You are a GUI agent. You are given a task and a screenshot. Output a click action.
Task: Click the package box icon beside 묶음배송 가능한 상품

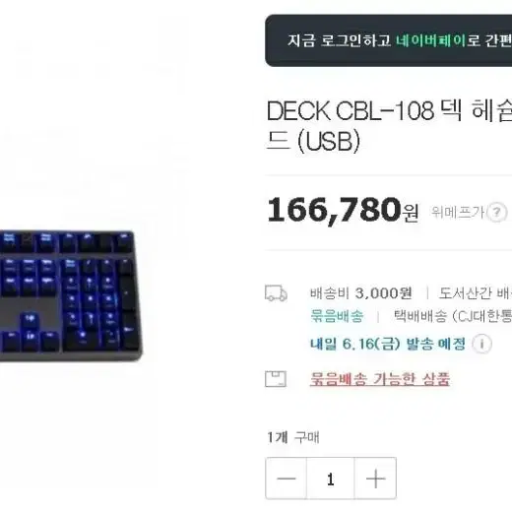(x=276, y=379)
